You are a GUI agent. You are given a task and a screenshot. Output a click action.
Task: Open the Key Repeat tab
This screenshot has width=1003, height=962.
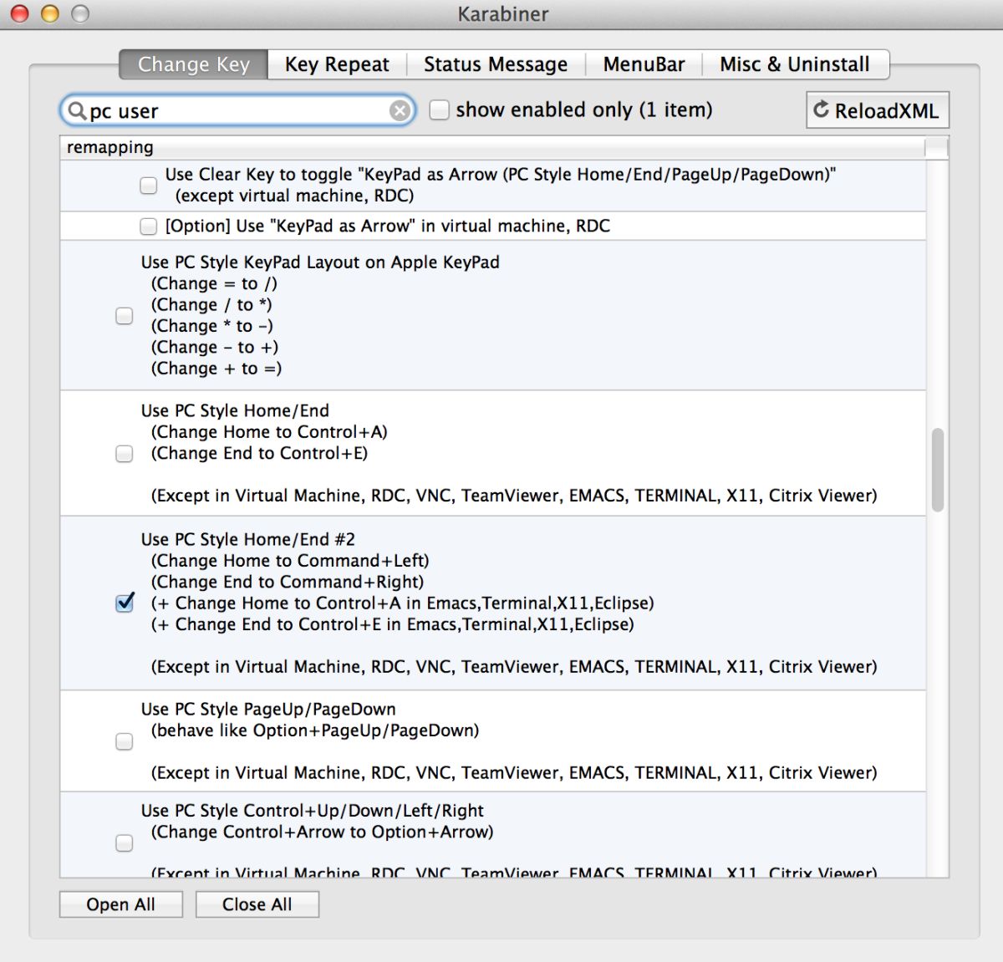[337, 64]
